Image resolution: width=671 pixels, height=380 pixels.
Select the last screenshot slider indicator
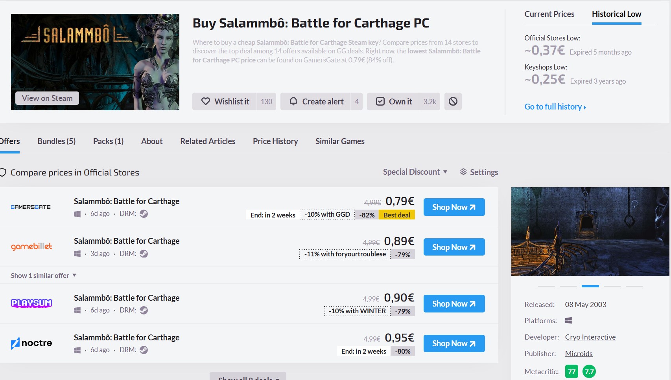pyautogui.click(x=634, y=286)
